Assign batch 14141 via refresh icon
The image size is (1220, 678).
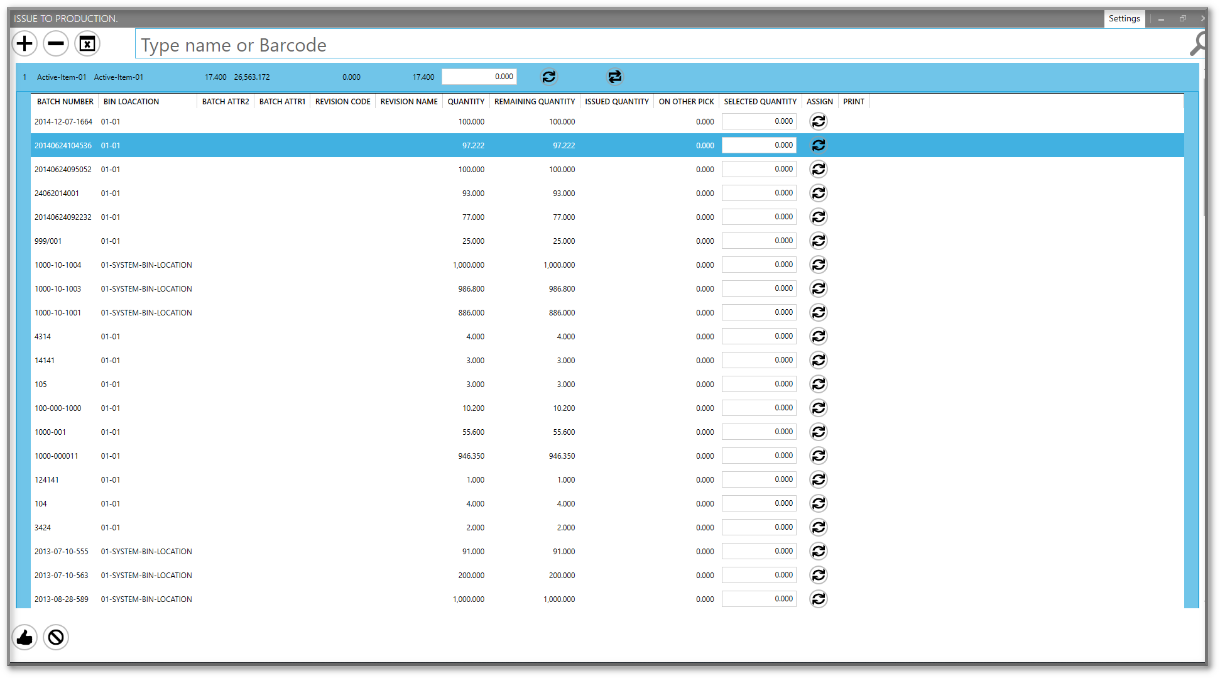point(819,360)
